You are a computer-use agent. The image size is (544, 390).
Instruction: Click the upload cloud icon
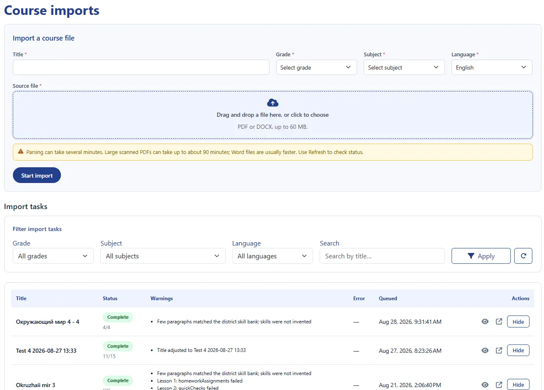tap(272, 103)
